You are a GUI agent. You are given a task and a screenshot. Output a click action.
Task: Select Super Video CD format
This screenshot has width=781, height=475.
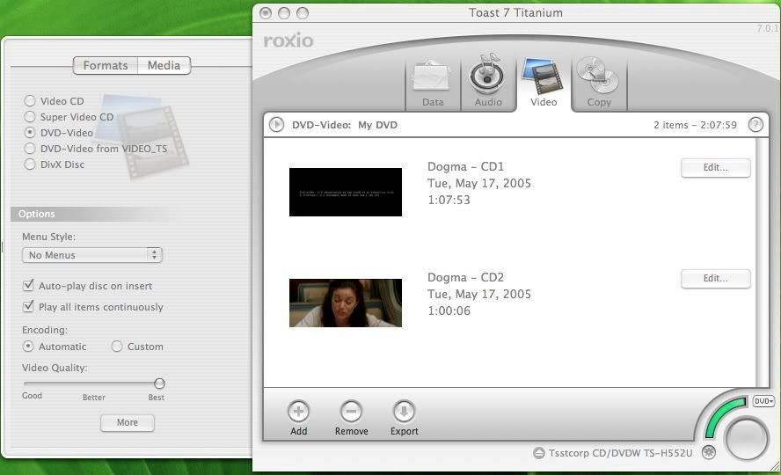(30, 117)
